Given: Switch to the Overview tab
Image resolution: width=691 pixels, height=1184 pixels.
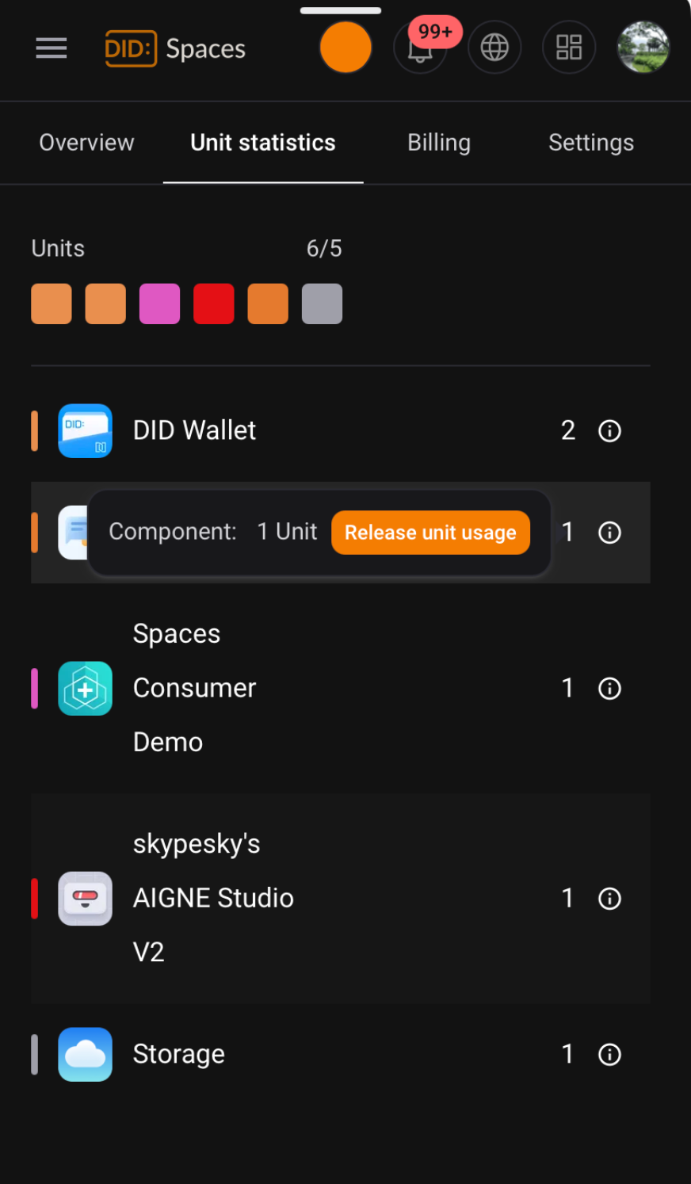Looking at the screenshot, I should tap(86, 143).
